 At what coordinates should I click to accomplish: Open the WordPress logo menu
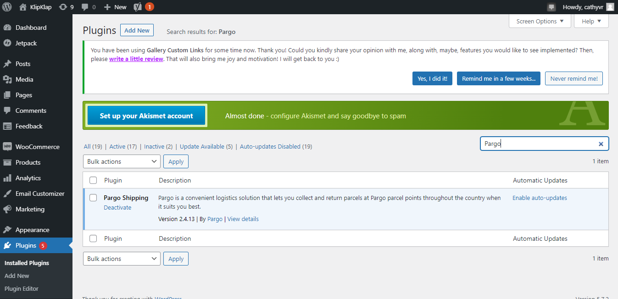pyautogui.click(x=7, y=7)
